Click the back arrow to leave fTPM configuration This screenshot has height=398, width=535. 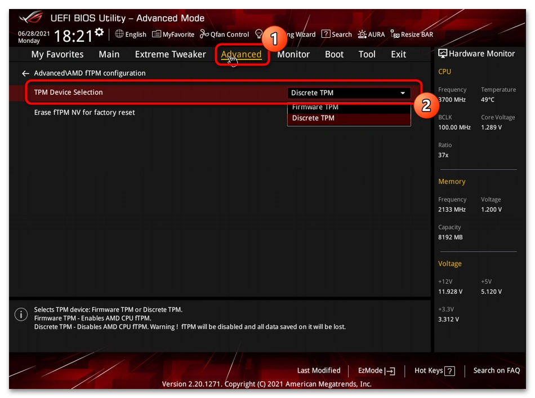click(25, 73)
